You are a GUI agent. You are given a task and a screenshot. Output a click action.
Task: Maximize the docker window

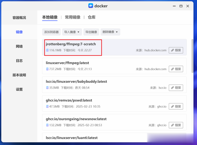click(181, 6)
